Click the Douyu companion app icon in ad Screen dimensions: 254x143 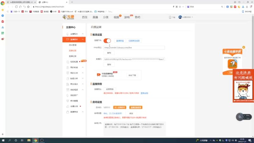click(232, 64)
